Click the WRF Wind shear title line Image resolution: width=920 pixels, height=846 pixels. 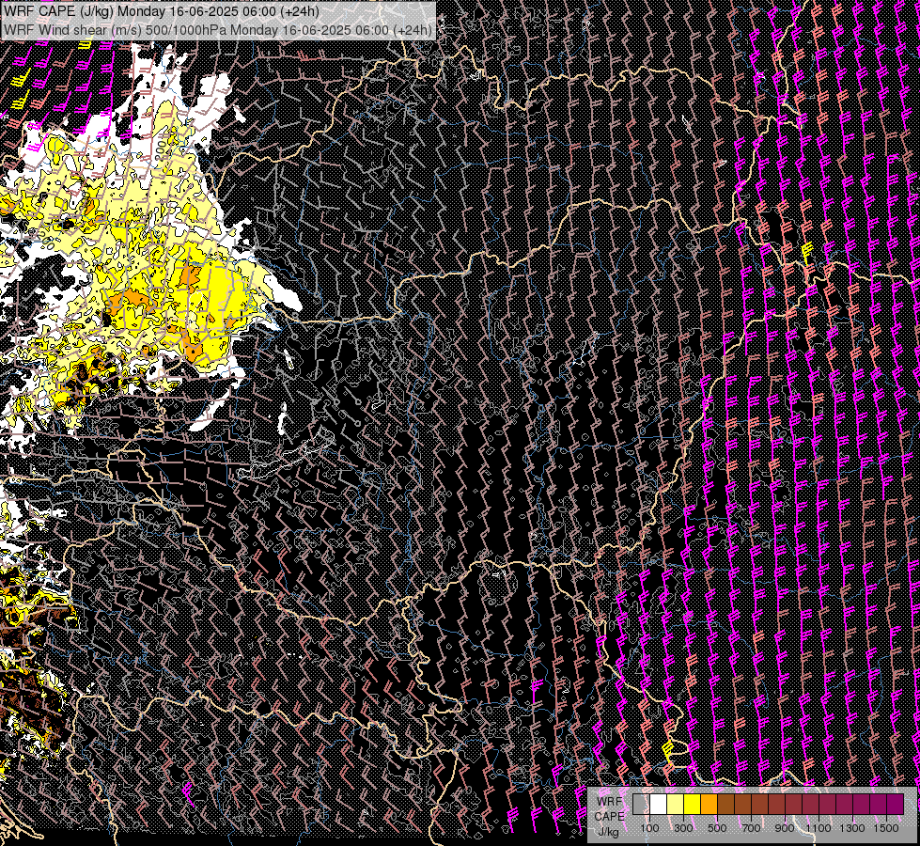[x=218, y=30]
